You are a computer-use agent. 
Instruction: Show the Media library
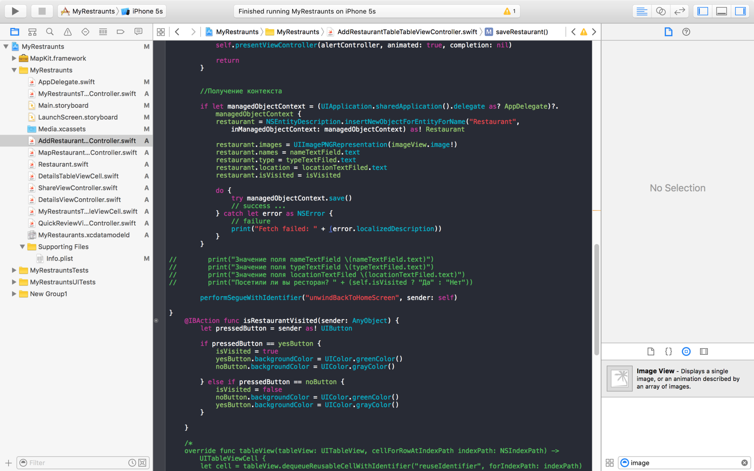click(704, 351)
